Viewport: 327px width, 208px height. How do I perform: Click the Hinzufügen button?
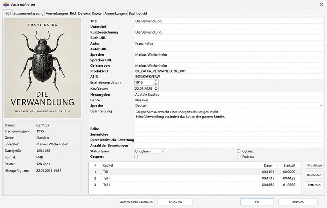point(314,165)
